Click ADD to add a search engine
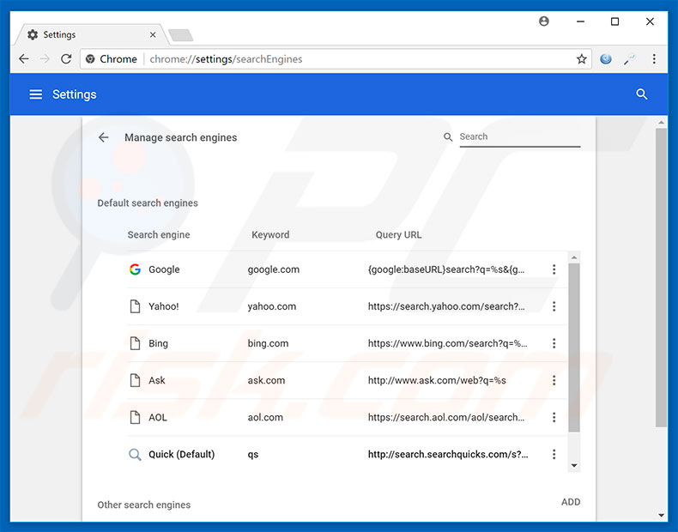The image size is (678, 532). 571,502
